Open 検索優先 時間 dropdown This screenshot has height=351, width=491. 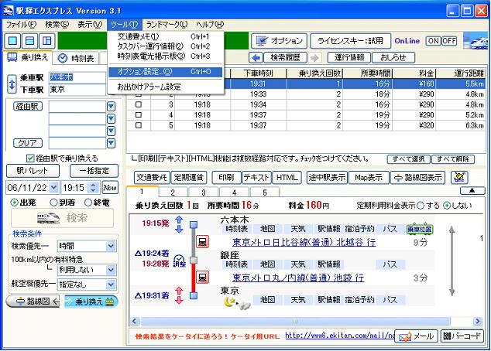111,246
